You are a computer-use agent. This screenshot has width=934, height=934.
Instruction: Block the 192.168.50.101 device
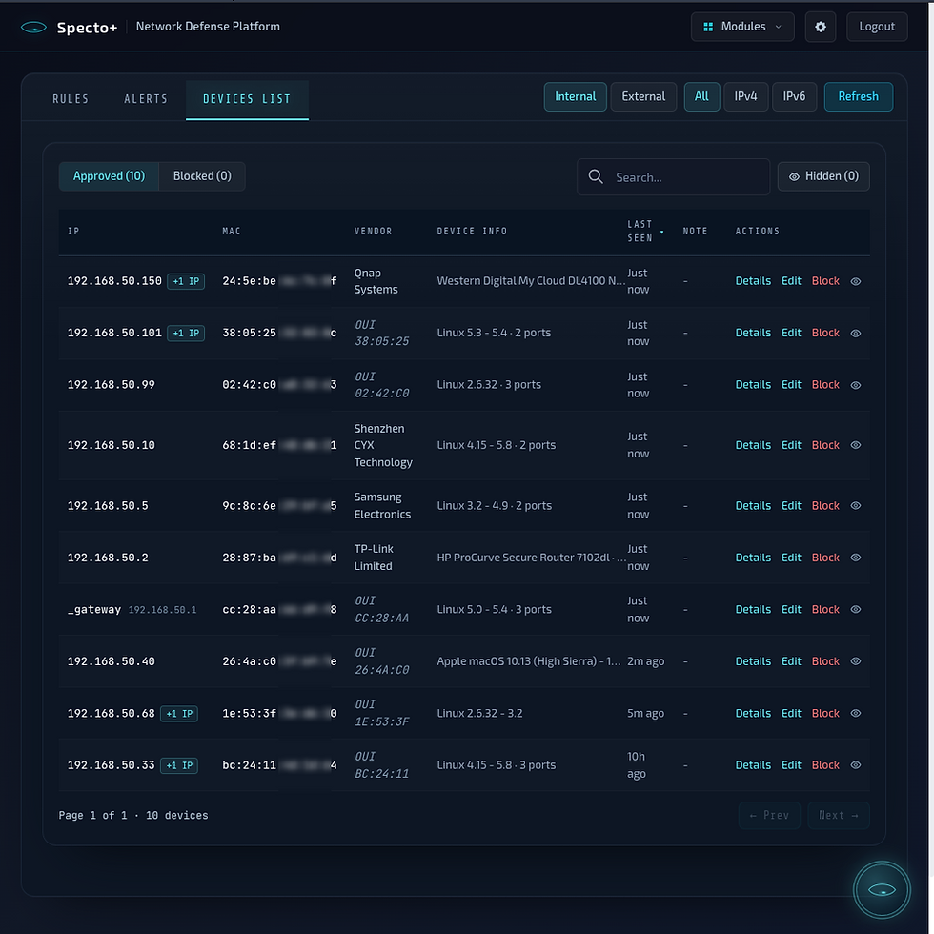pos(825,333)
